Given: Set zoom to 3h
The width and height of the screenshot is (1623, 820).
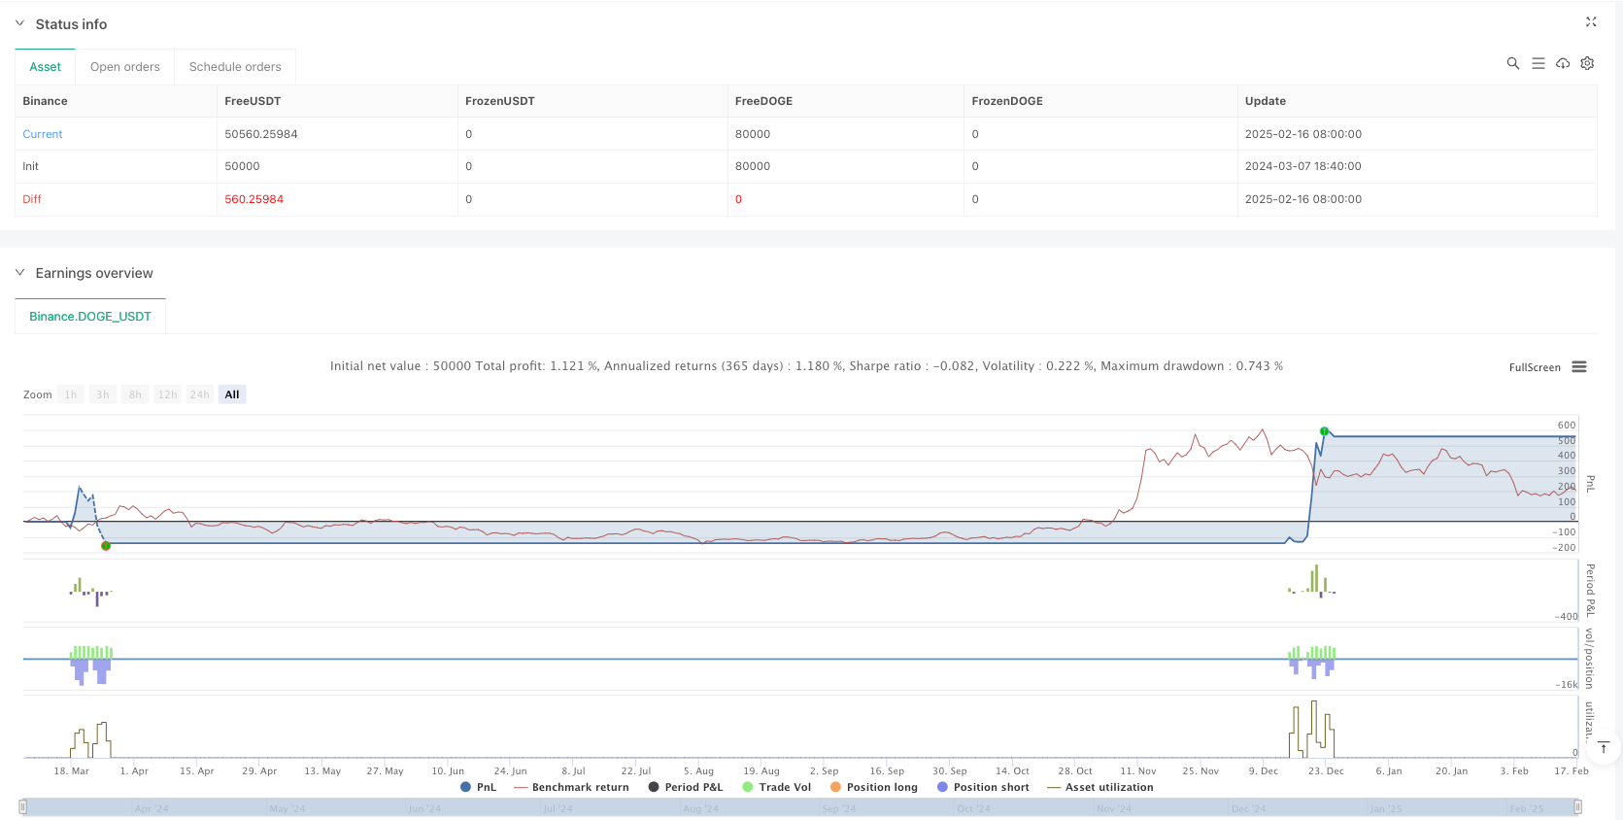Looking at the screenshot, I should (103, 394).
